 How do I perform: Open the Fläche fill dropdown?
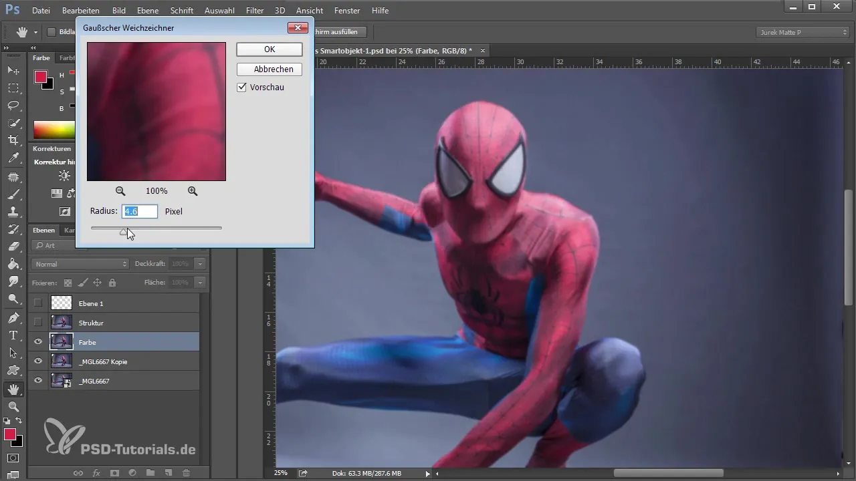coord(200,283)
